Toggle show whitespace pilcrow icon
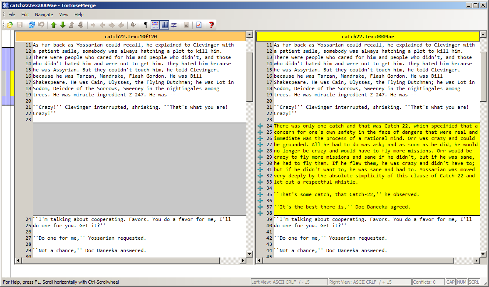Image resolution: width=489 pixels, height=287 pixels. [146, 25]
